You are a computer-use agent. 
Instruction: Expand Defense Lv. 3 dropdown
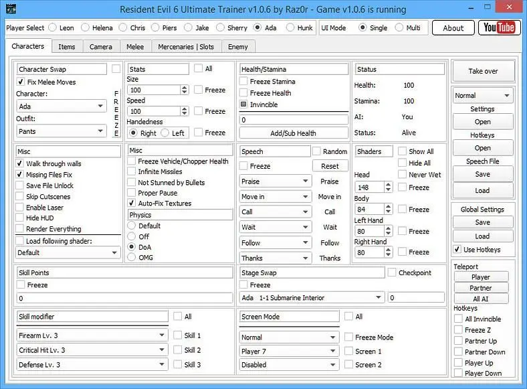coord(92,365)
